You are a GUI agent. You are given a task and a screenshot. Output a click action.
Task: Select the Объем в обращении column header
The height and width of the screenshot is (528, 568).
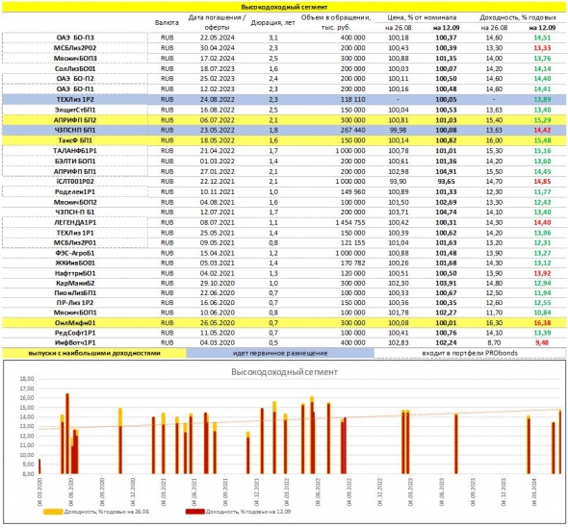click(336, 22)
